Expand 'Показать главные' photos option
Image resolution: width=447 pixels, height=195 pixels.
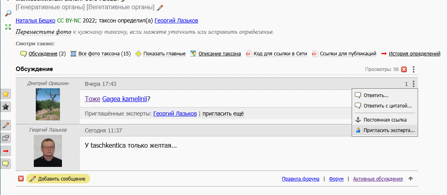click(x=164, y=53)
